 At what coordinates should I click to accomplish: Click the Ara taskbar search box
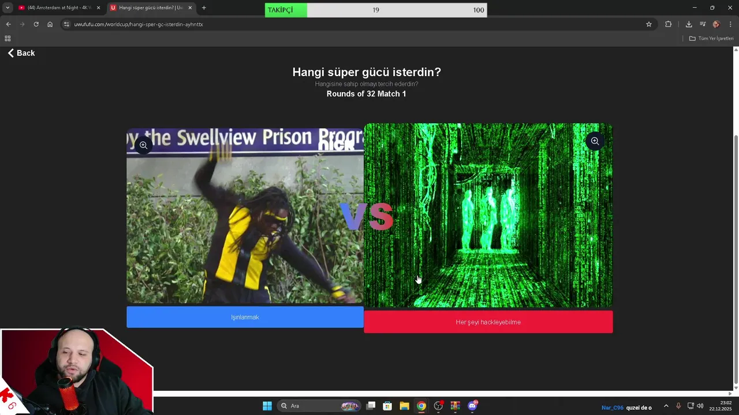click(319, 406)
